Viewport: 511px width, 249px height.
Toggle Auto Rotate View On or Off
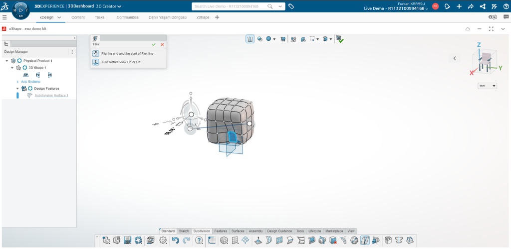[x=95, y=62]
